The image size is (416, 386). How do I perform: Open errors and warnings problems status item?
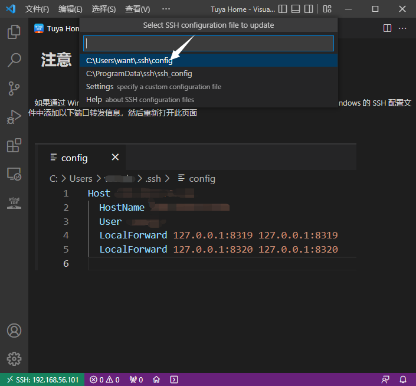coord(104,380)
